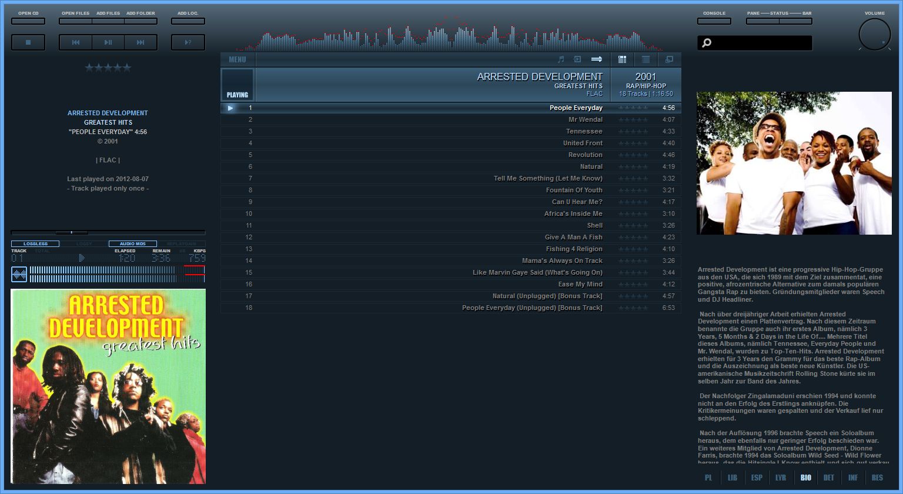The width and height of the screenshot is (903, 494).
Task: Click the Add Loc. button
Action: tap(188, 21)
